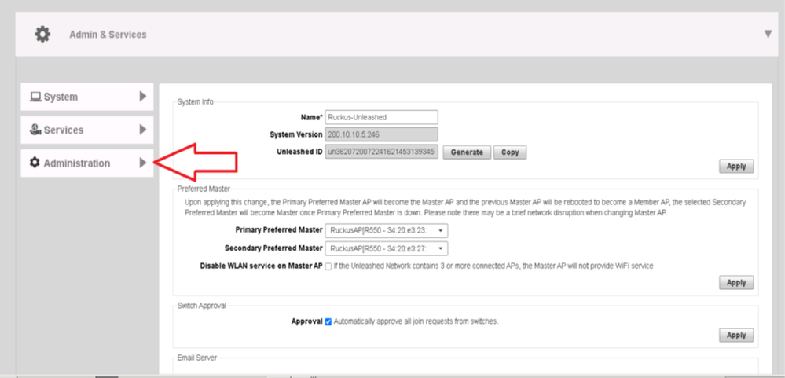Copy the Unleashed ID
785x378 pixels.
(x=510, y=152)
